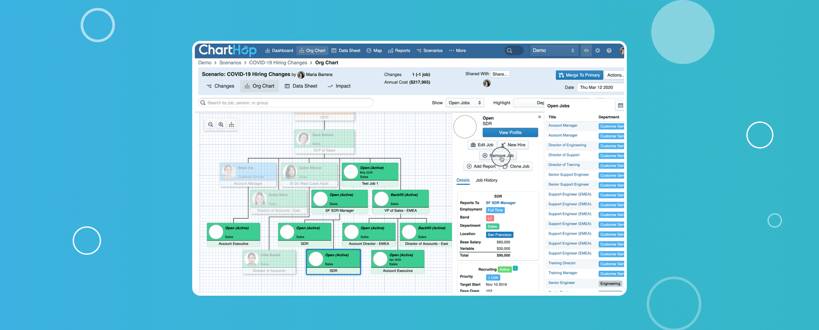The width and height of the screenshot is (819, 330).
Task: Click the search magnifier in top bar
Action: 509,51
